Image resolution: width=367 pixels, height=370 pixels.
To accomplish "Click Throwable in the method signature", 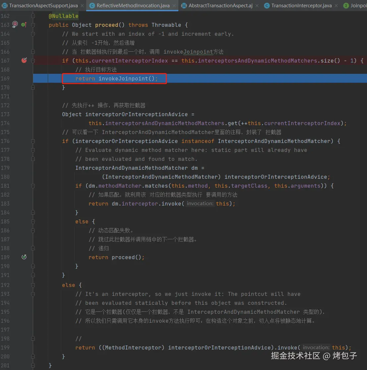I will [x=166, y=25].
